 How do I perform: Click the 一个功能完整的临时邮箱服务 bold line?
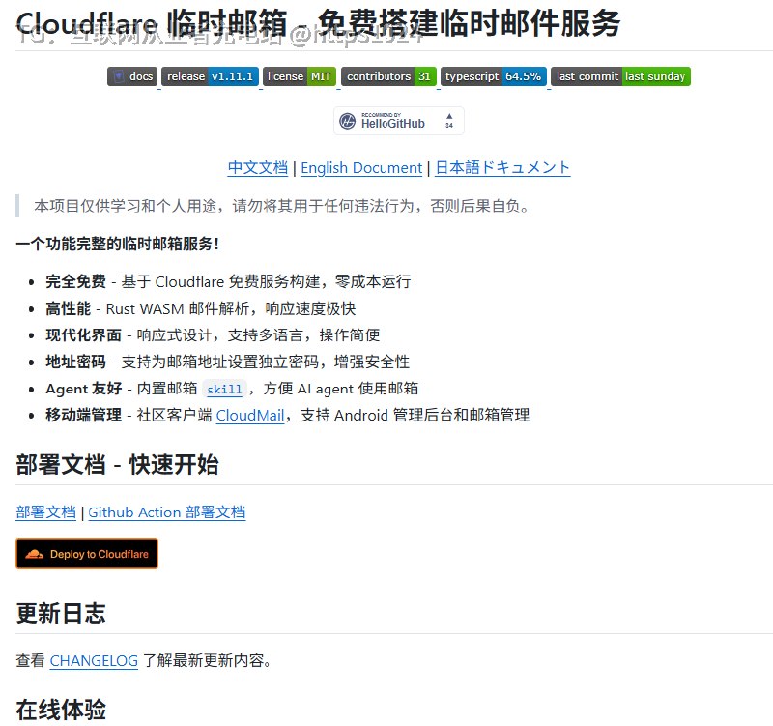coord(117,244)
